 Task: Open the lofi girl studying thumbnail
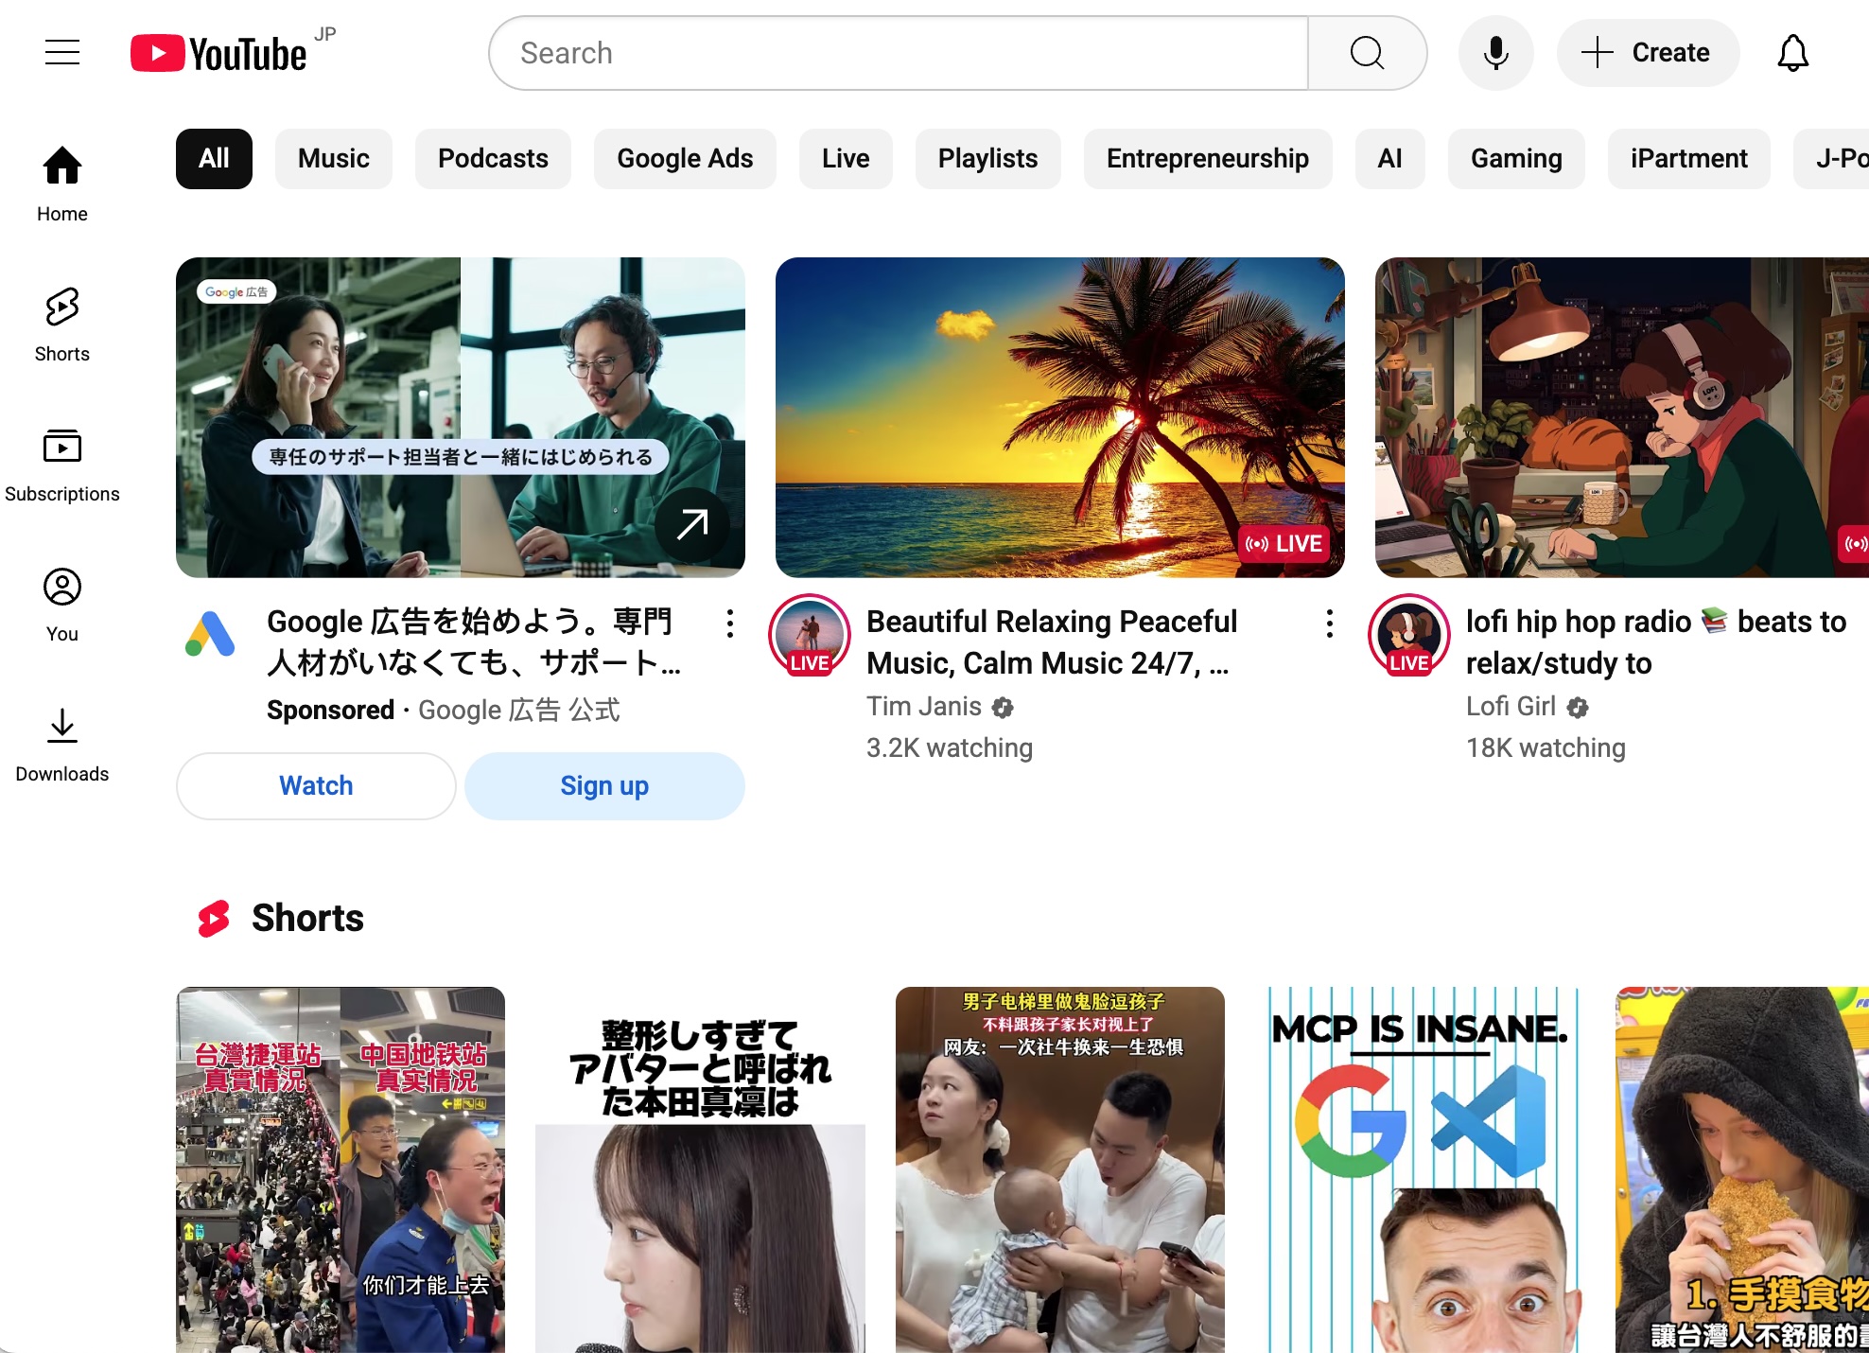[x=1622, y=417]
